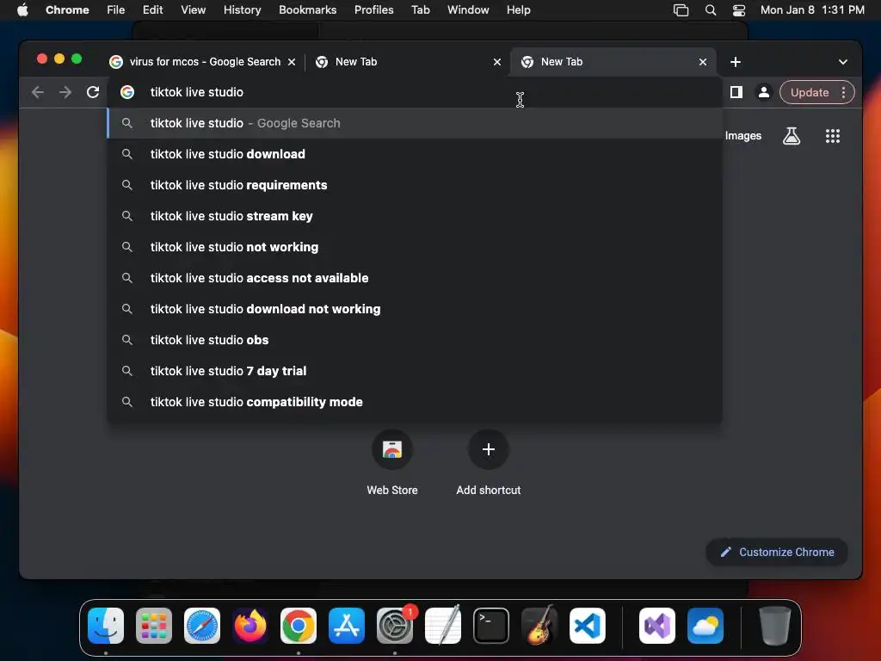The width and height of the screenshot is (881, 661).
Task: Click the Update button in the toolbar
Action: point(809,92)
